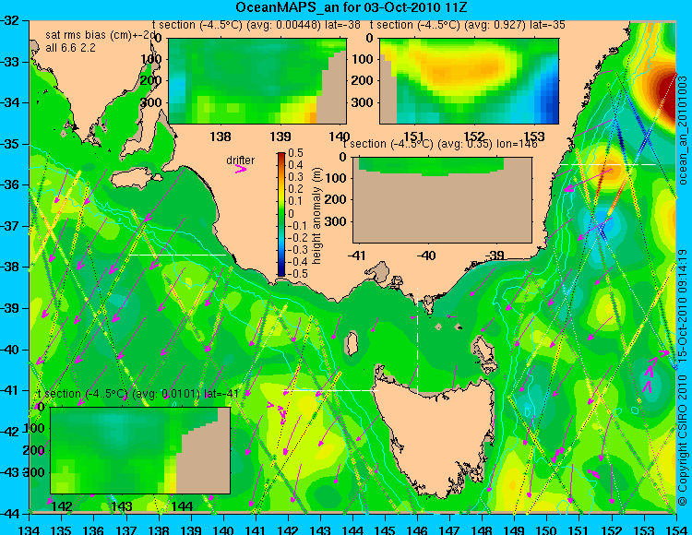Open the lat=-41 temperature section inset plot
692x535 pixels.
click(x=140, y=450)
